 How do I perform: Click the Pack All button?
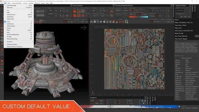(x=126, y=11)
